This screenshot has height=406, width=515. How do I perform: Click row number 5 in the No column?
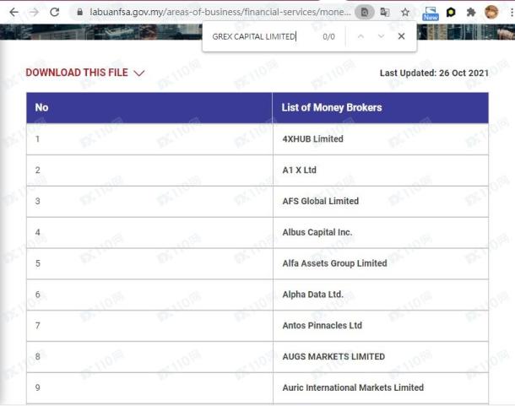38,263
